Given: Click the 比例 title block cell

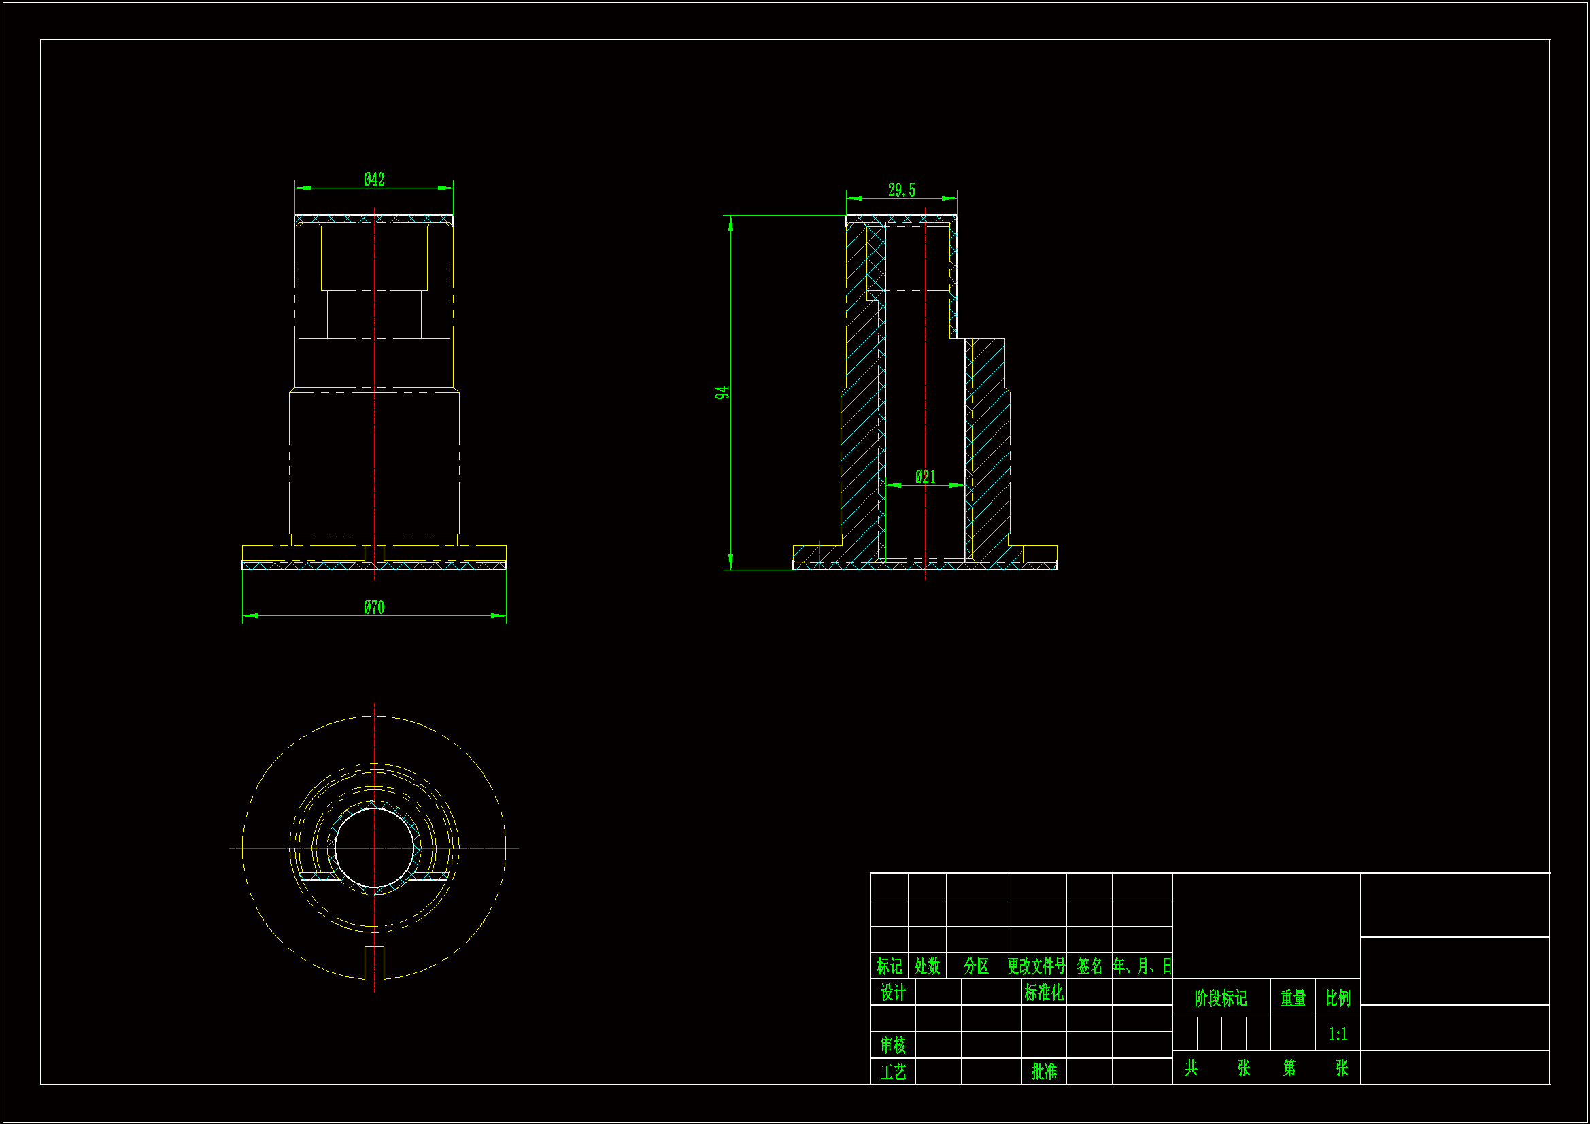Looking at the screenshot, I should tap(1338, 998).
